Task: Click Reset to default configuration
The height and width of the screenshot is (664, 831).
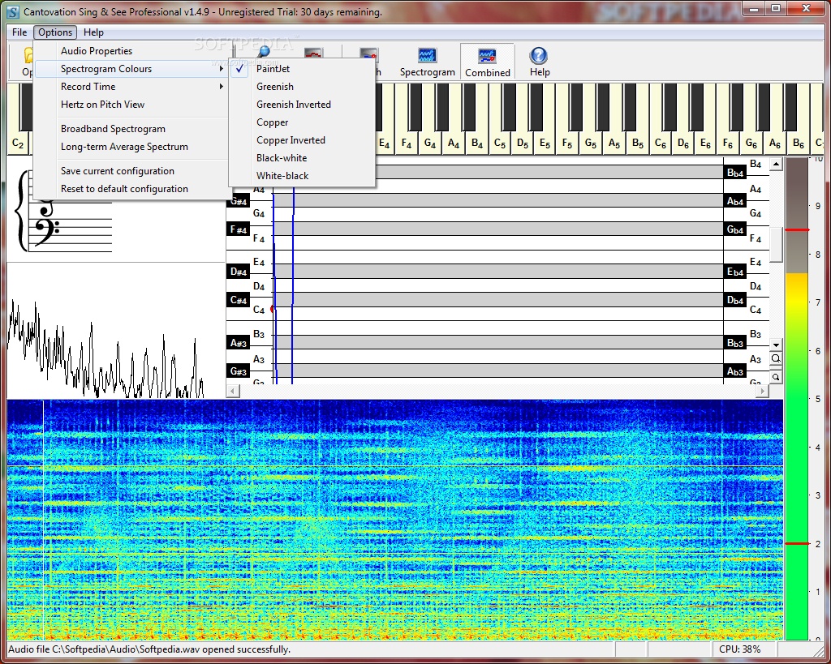Action: pos(132,189)
